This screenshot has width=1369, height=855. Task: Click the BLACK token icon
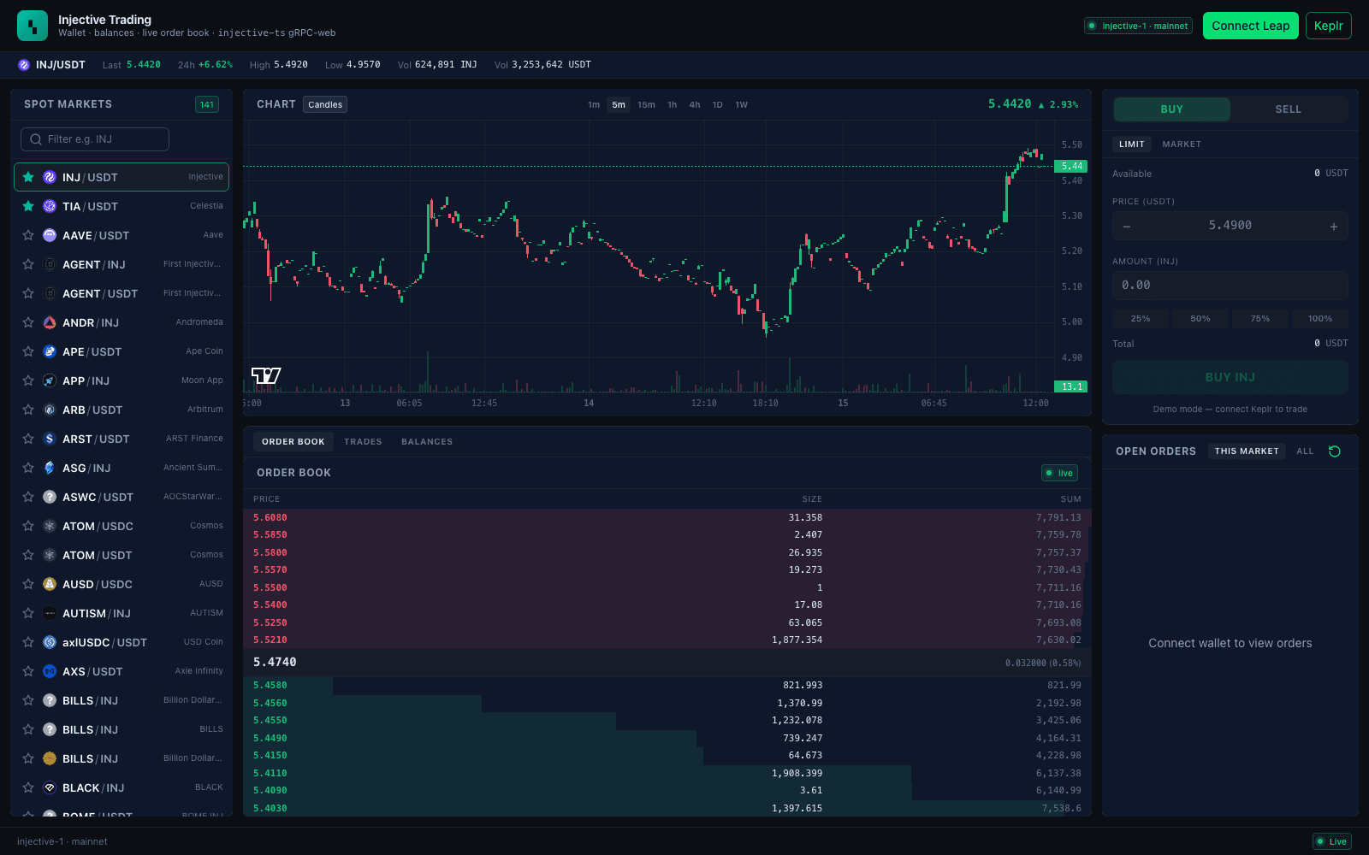tap(50, 787)
